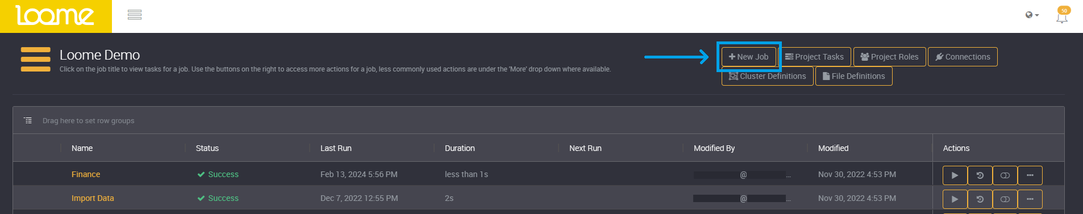Click the row grouping icon
The height and width of the screenshot is (214, 1083).
28,120
